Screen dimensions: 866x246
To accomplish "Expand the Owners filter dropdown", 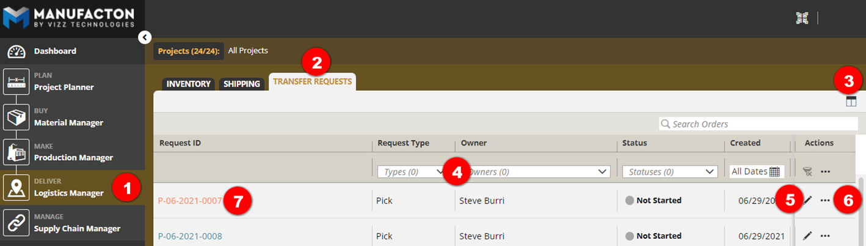I will [536, 172].
